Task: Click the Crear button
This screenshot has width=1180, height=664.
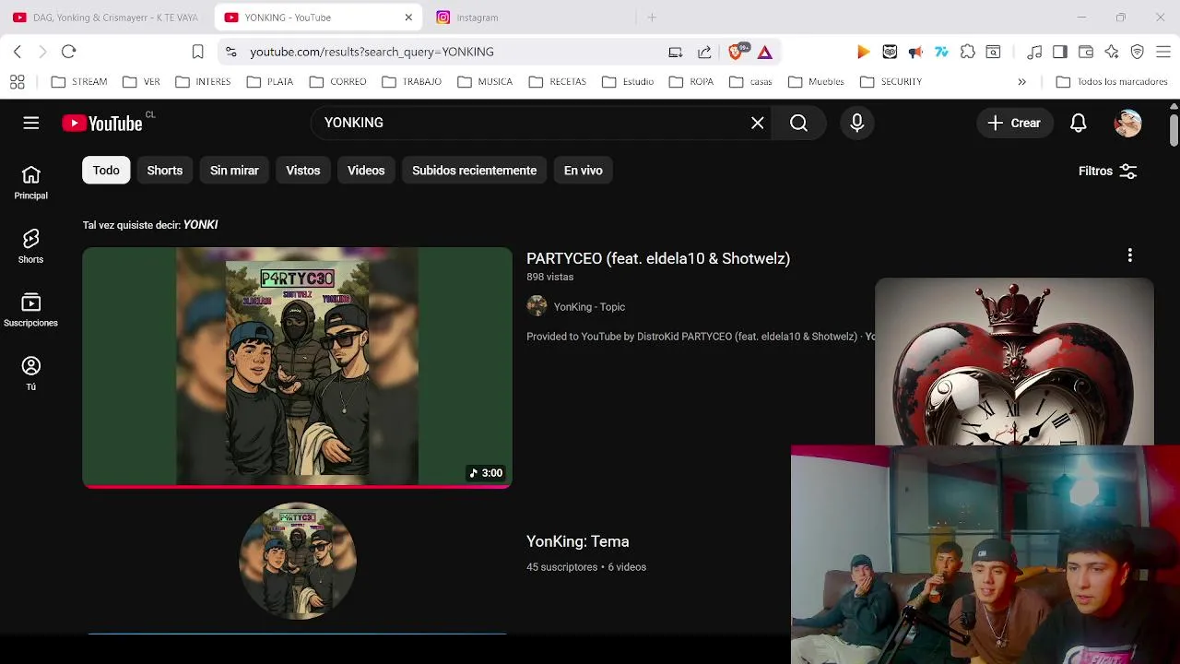Action: point(1014,123)
